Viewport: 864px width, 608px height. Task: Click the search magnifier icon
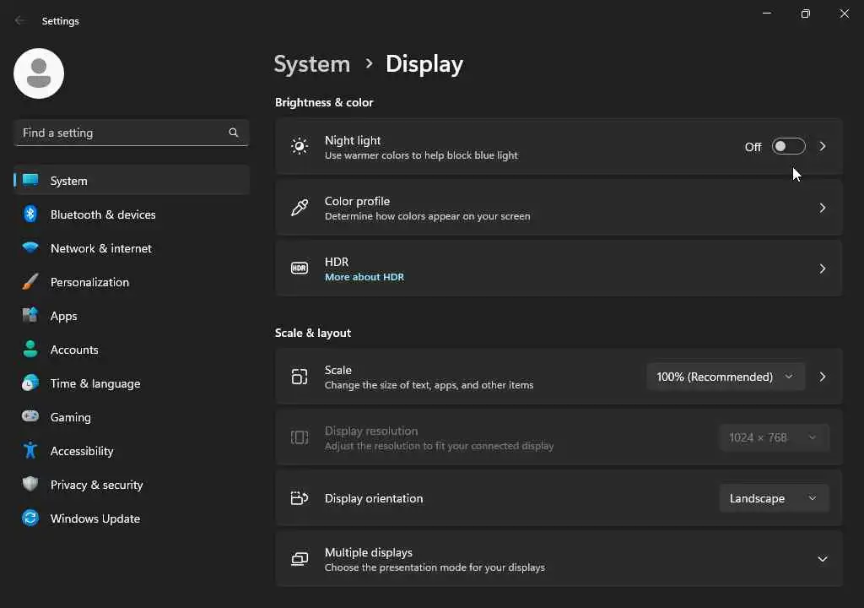pos(234,133)
